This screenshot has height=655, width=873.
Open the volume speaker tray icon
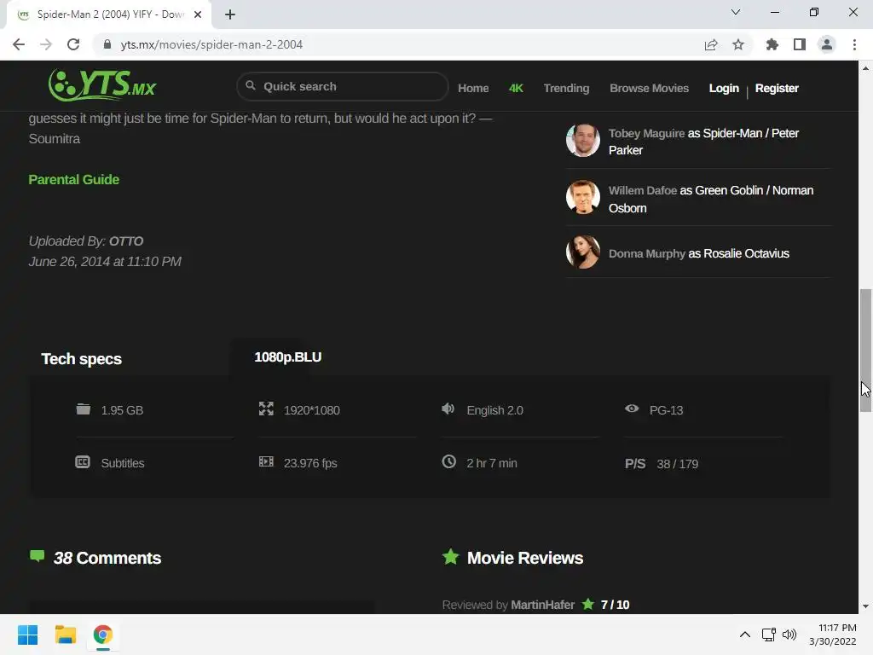point(789,635)
